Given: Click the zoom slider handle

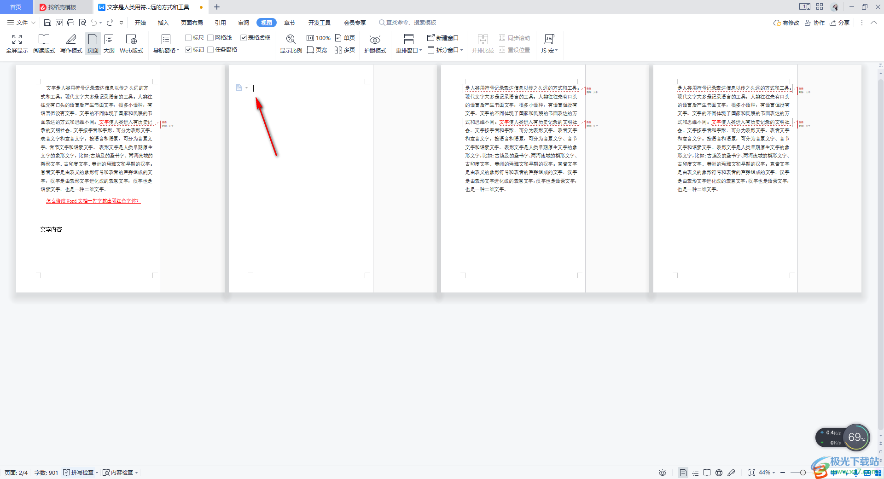Looking at the screenshot, I should point(803,473).
